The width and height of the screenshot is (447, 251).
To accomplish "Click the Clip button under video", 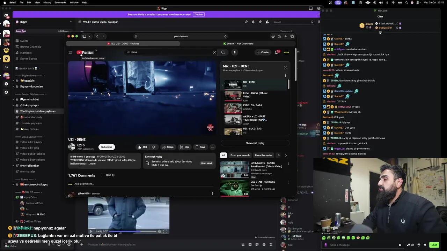I will click(x=184, y=147).
